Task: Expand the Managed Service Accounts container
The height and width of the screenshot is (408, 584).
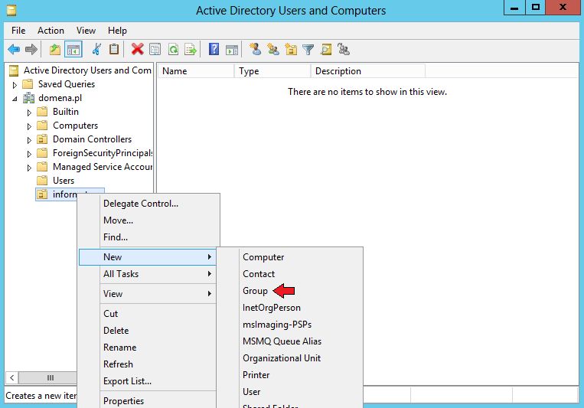Action: (x=29, y=168)
